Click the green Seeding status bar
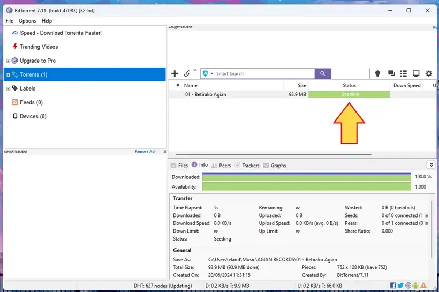 349,94
